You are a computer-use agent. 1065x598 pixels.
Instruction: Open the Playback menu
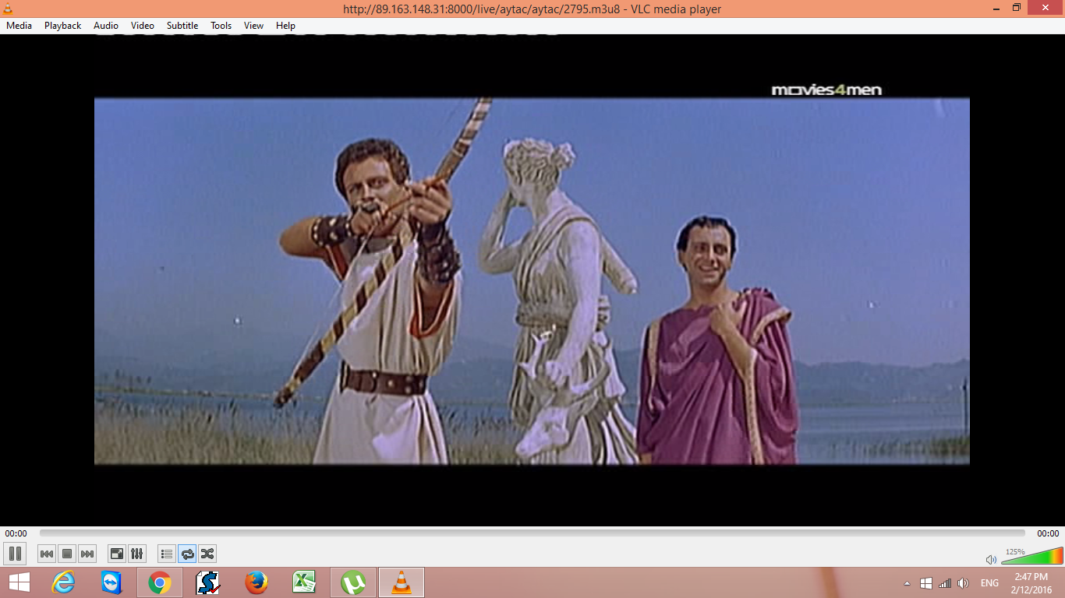coord(62,26)
